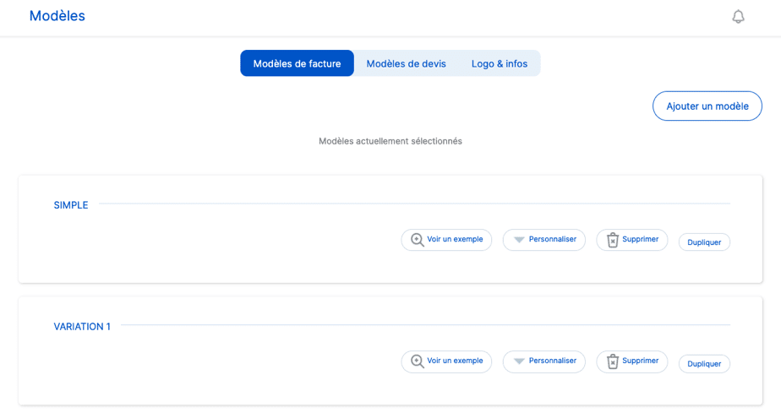Click the Modèles page heading
This screenshot has width=781, height=413.
point(57,16)
